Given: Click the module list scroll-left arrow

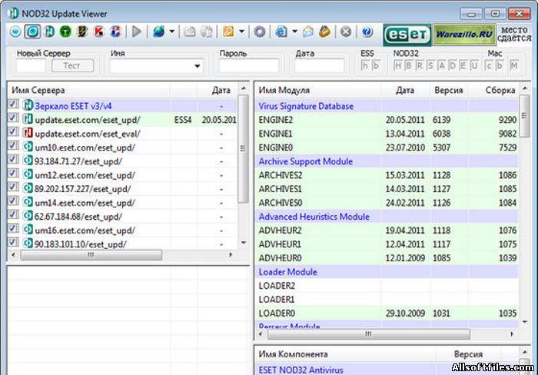Looking at the screenshot, I should point(261,334).
